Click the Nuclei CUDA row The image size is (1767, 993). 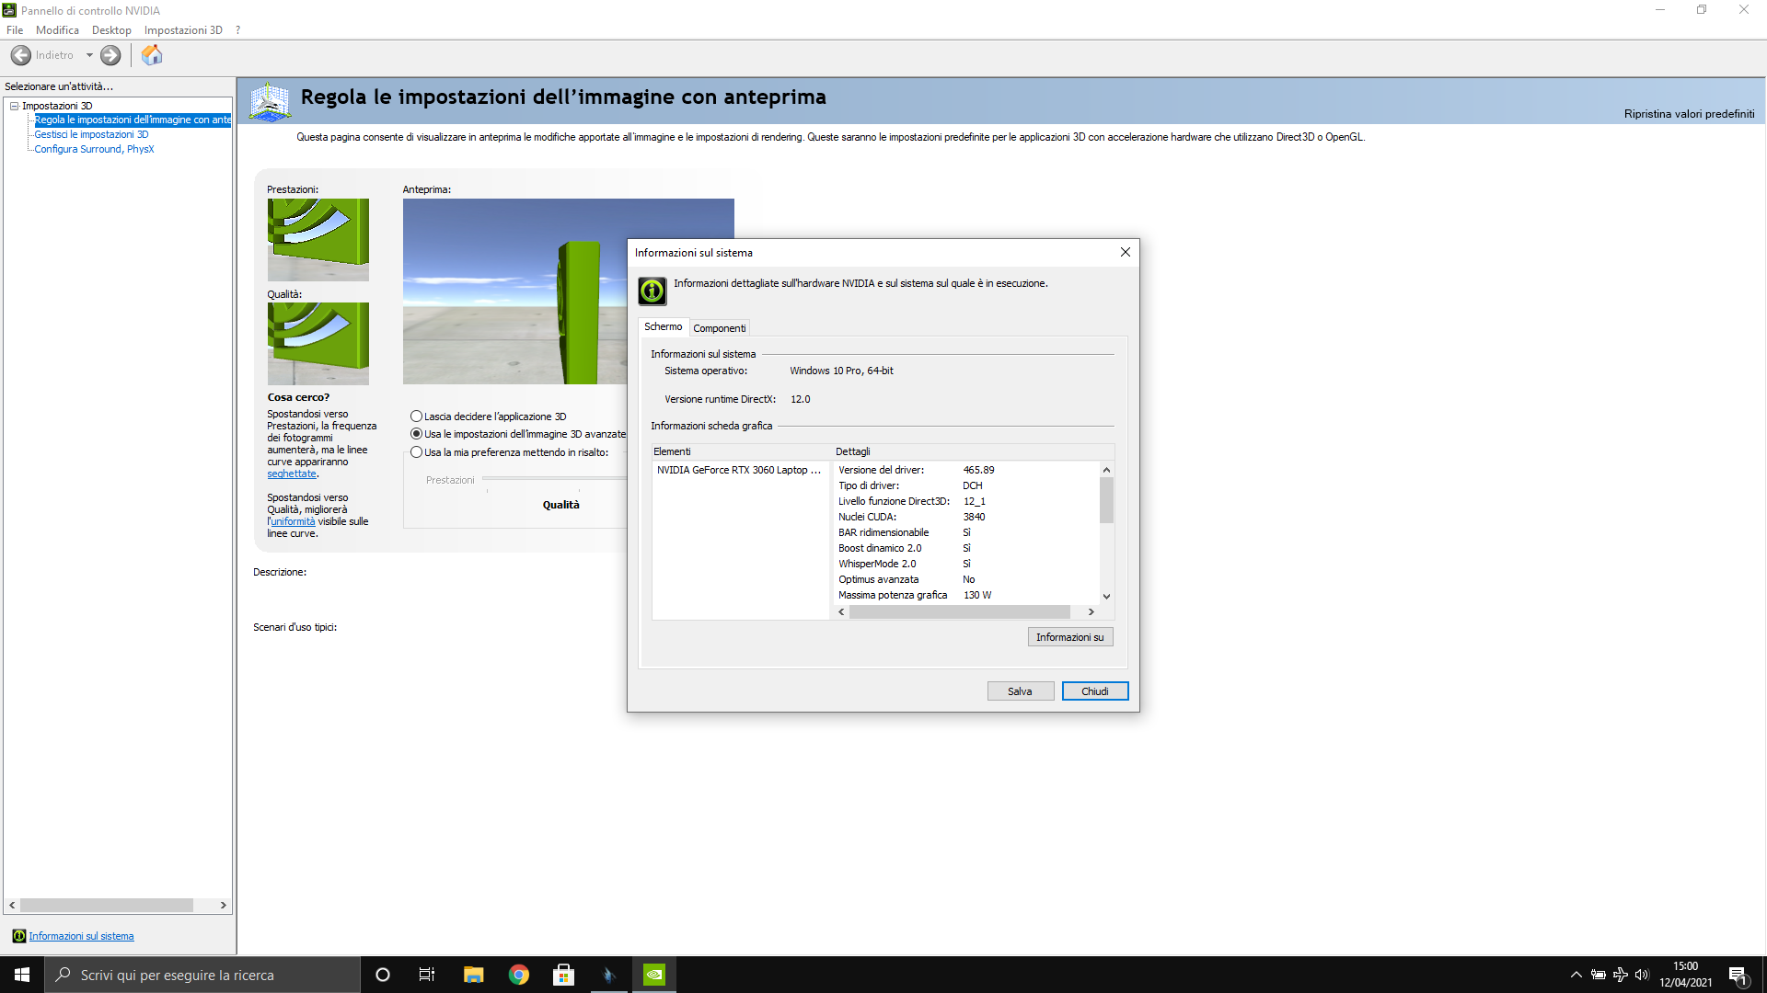[x=966, y=517]
